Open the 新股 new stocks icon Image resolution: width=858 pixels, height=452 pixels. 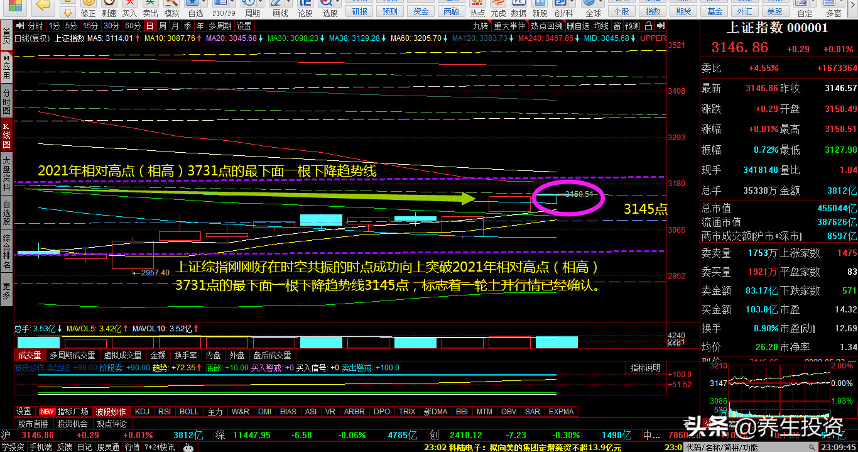click(x=540, y=8)
